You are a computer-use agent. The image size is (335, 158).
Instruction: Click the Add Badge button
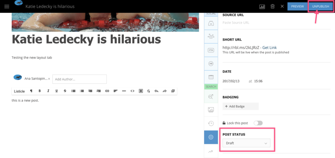(240, 106)
